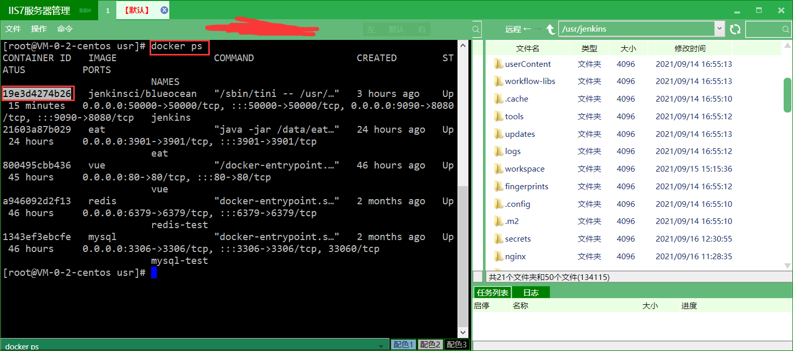This screenshot has width=793, height=351.
Task: Click the terminal scrollbar up arrow
Action: pyautogui.click(x=464, y=46)
